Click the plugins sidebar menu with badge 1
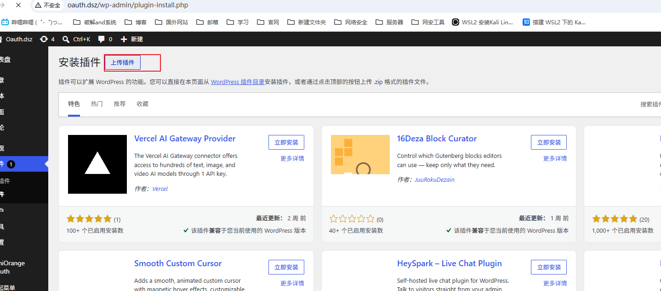Image resolution: width=661 pixels, height=291 pixels. pos(24,164)
